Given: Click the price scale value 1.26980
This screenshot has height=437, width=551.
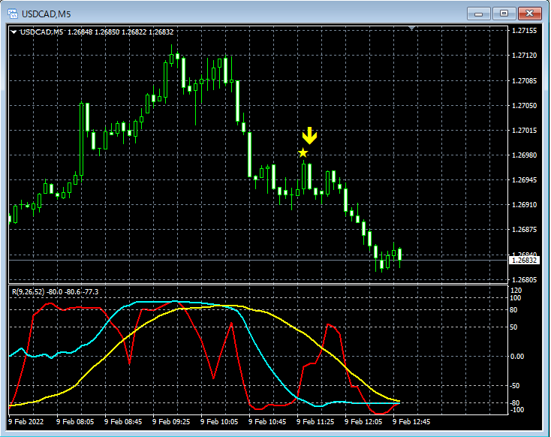Looking at the screenshot, I should click(x=524, y=155).
